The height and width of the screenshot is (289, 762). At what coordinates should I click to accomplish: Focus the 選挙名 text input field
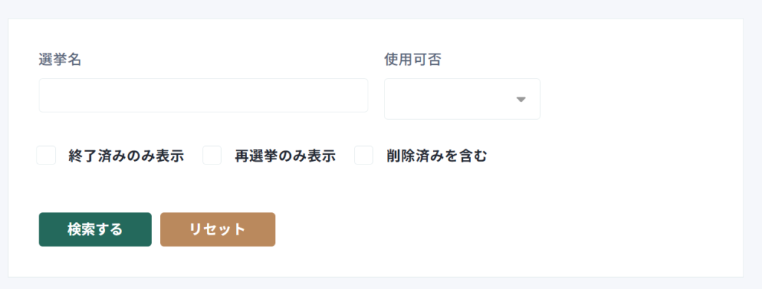pyautogui.click(x=203, y=95)
